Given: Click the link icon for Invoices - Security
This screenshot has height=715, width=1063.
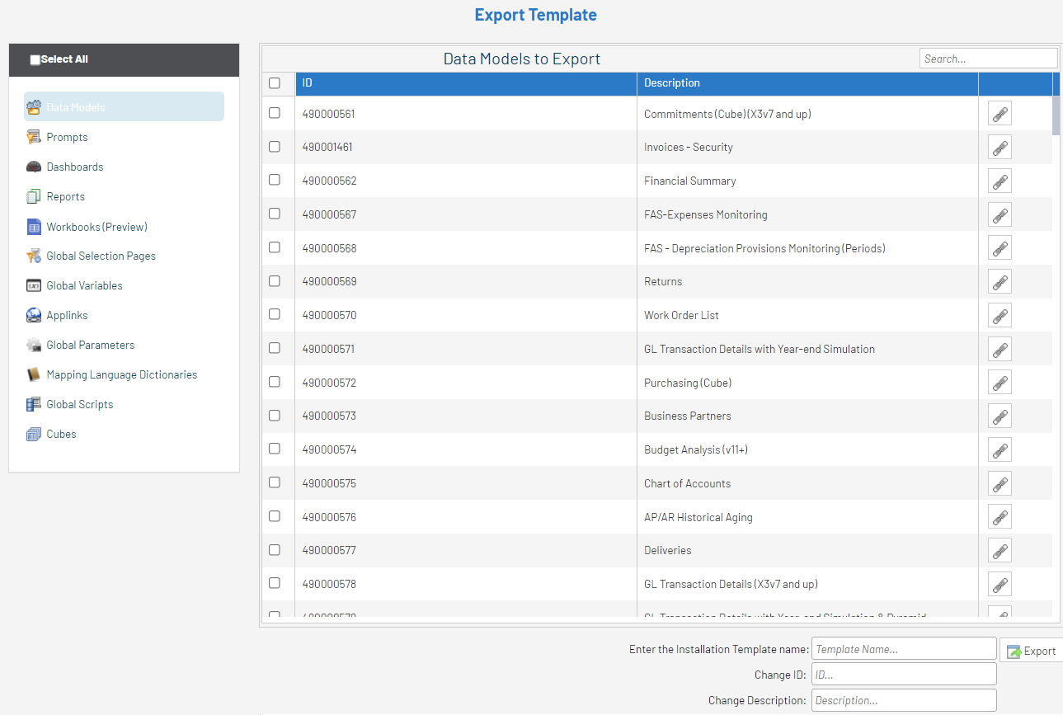Looking at the screenshot, I should [1000, 148].
